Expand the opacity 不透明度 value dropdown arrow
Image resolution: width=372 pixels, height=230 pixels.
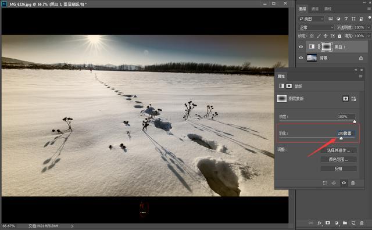pos(369,27)
